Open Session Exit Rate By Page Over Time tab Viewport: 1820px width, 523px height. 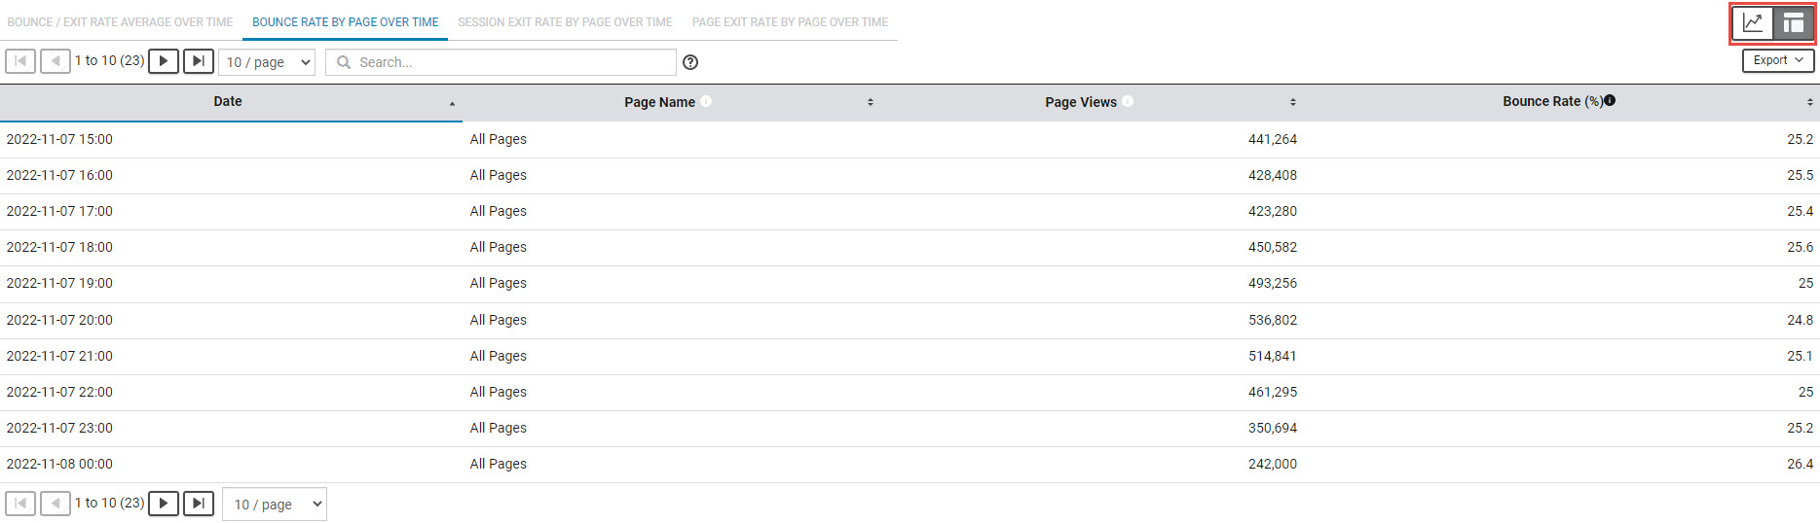click(565, 22)
